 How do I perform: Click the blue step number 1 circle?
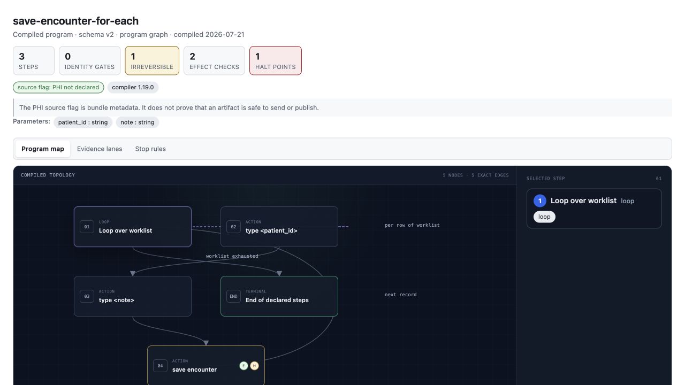coord(540,201)
